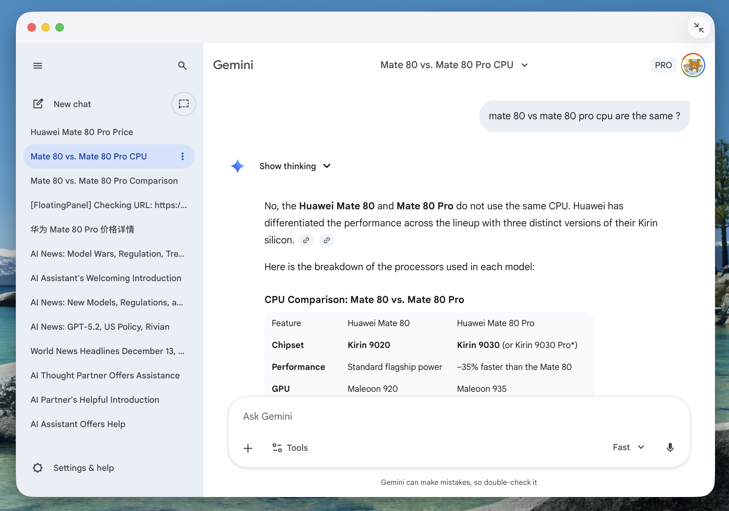Screen dimensions: 729x511
Task: Open the chat search icon
Action: [x=182, y=65]
